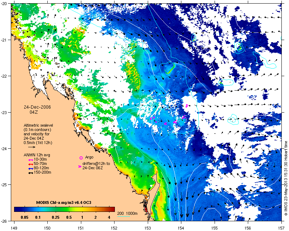Click the cyan 200m contour legend line
The height and width of the screenshot is (231, 289).
(124, 217)
